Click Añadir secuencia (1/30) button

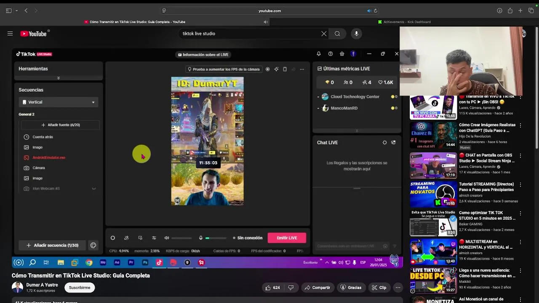(x=53, y=245)
